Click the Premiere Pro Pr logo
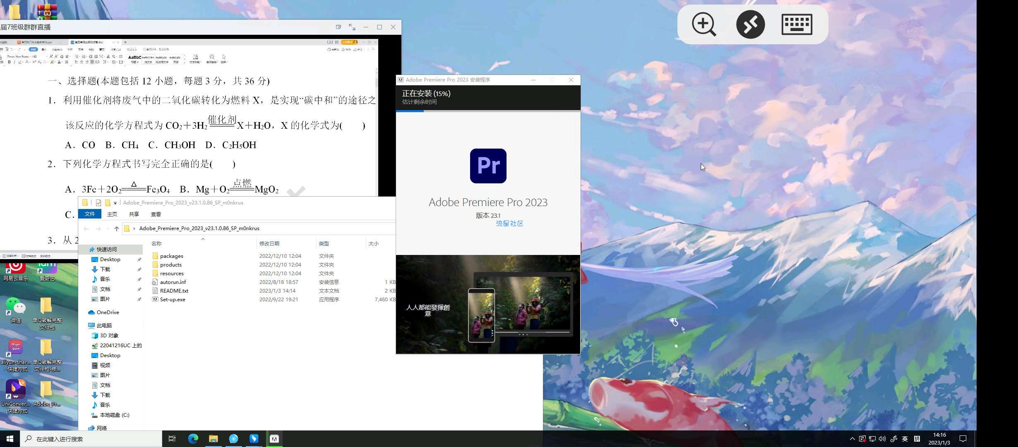Image resolution: width=1018 pixels, height=447 pixels. point(488,166)
